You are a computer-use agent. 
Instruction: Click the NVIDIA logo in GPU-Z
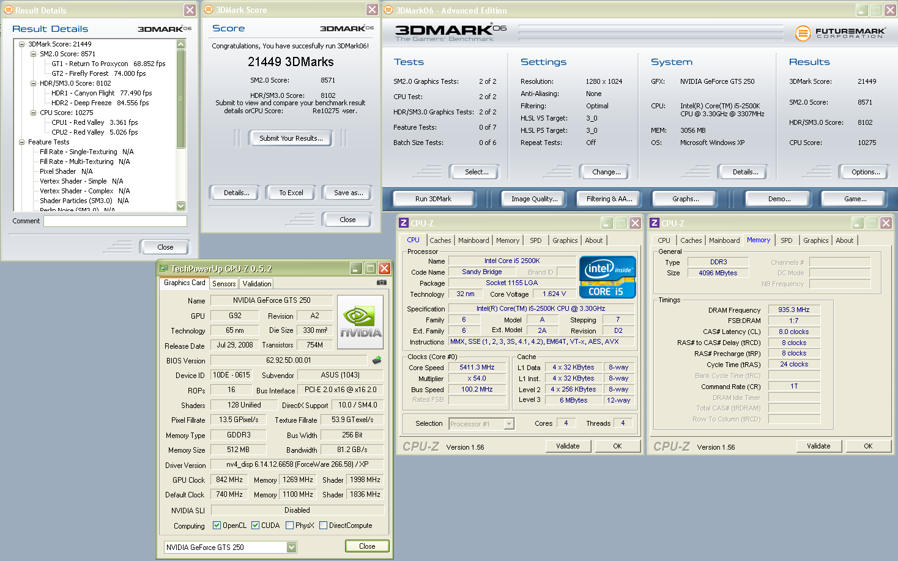coord(360,322)
